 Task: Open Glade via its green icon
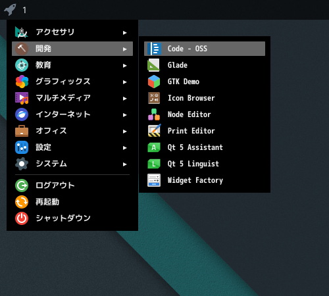[x=154, y=65]
